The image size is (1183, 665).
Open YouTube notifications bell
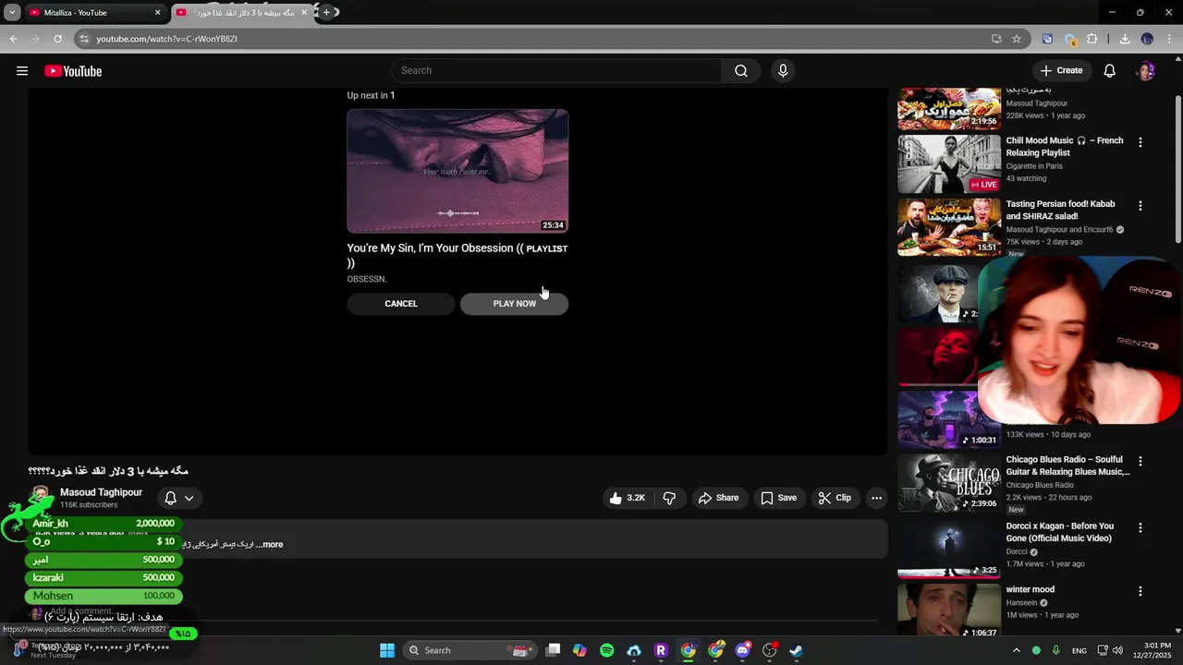[x=1110, y=71]
